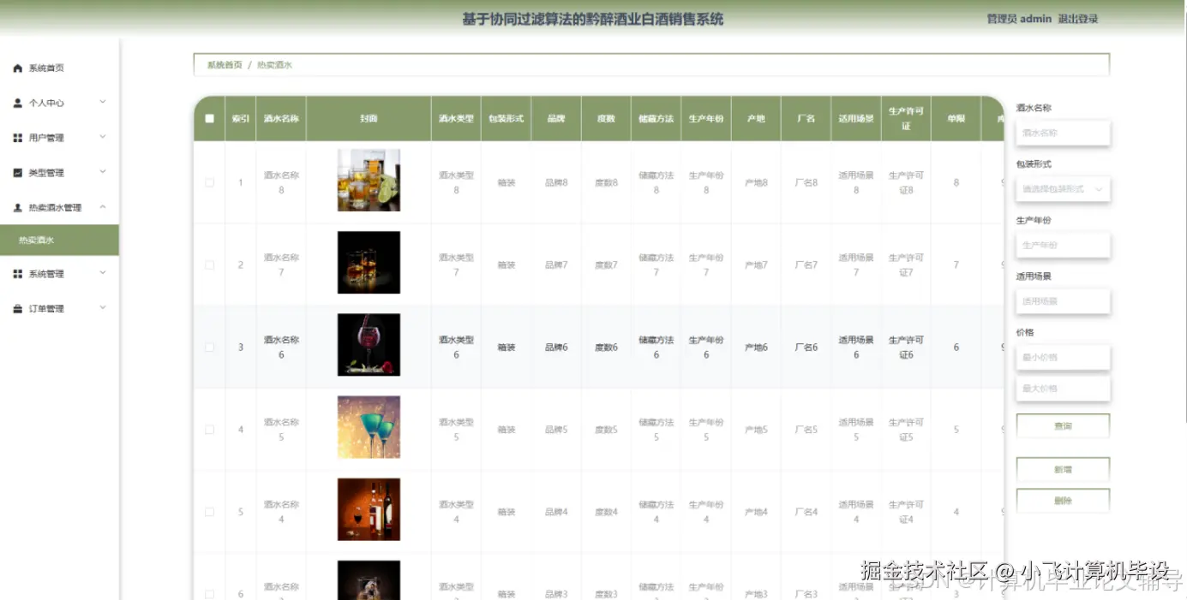Click cell 品牌4 in the table
Viewport: 1187px width, 600px height.
556,512
